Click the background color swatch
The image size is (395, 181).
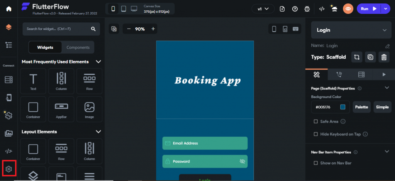coord(343,107)
